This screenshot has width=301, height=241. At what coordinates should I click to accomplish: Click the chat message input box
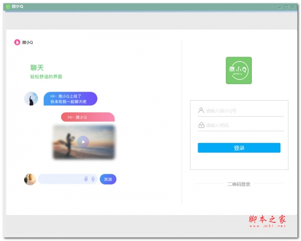click(68, 179)
